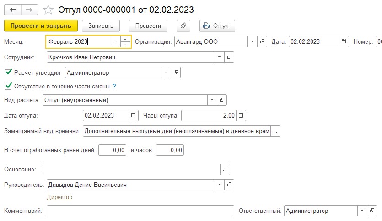This screenshot has height=221, width=382.
Task: Expand the Организация dropdown list
Action: (x=253, y=41)
